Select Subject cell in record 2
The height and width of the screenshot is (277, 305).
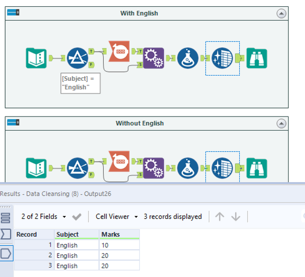77,255
